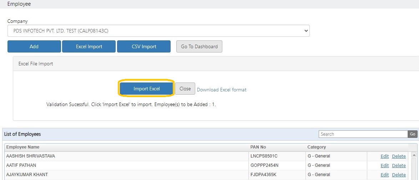Edit AASHISH SHRIVASTAVA record
This screenshot has height=180, width=419.
coord(384,156)
